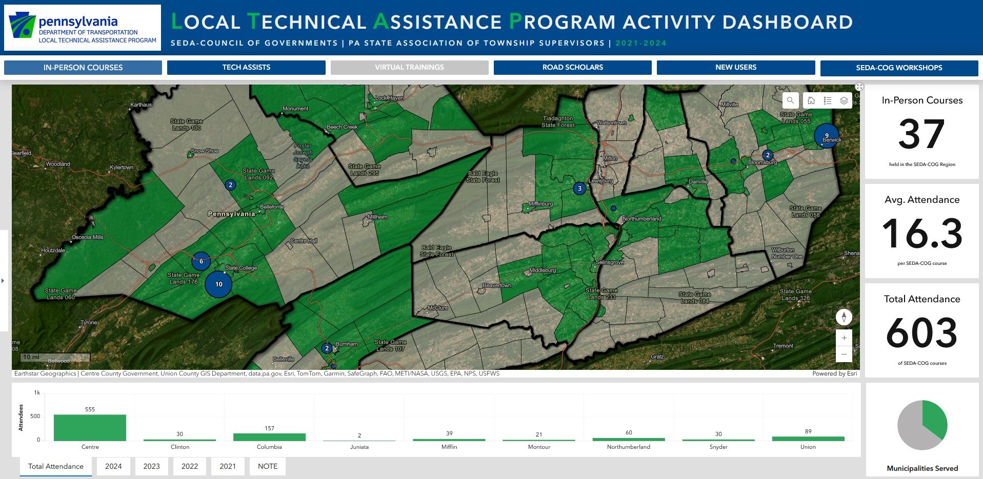Expand the collapsed left side panel
The width and height of the screenshot is (983, 479).
pyautogui.click(x=3, y=281)
